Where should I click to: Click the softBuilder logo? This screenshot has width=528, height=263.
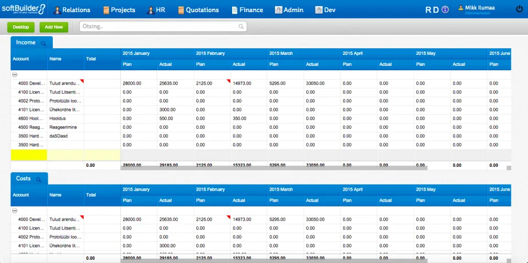[x=24, y=9]
